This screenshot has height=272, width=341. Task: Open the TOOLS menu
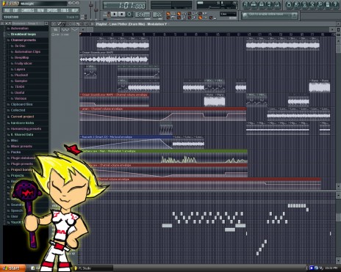click(65, 10)
